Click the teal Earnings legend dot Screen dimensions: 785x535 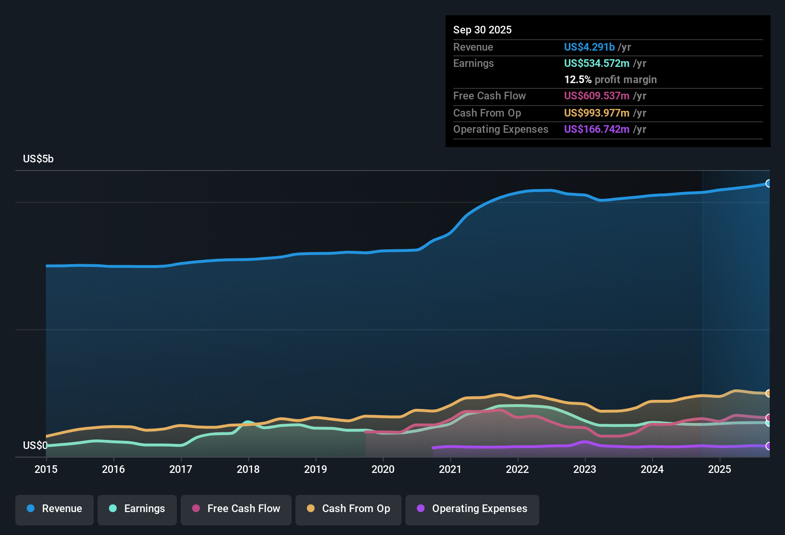pos(112,509)
